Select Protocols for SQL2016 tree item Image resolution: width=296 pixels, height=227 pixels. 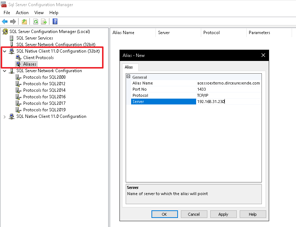click(x=44, y=97)
